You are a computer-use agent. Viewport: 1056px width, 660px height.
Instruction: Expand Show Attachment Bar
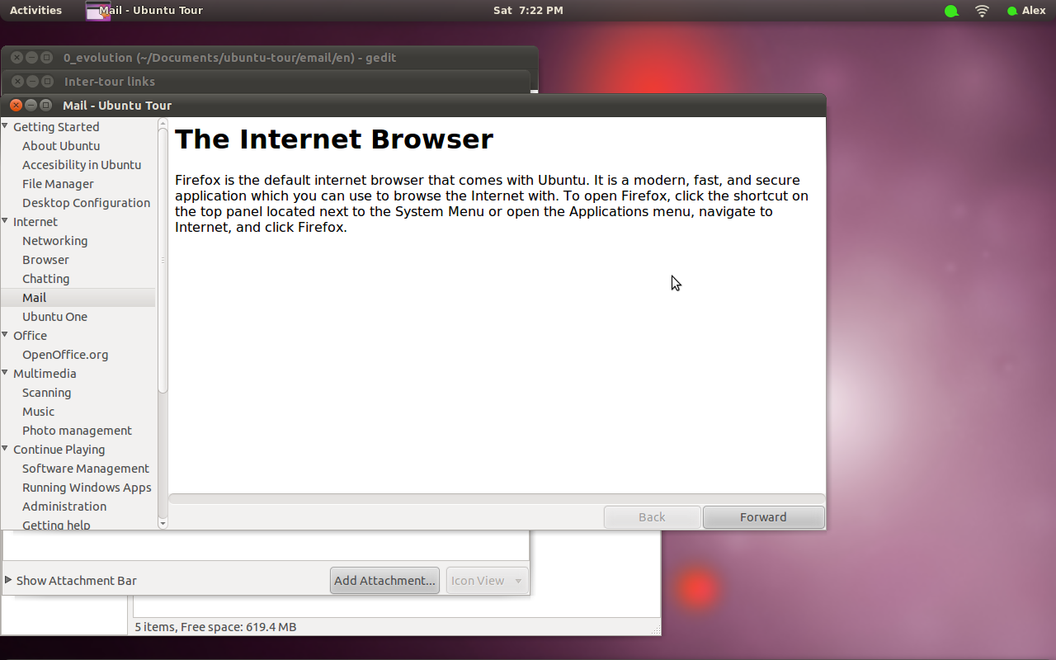coord(71,581)
